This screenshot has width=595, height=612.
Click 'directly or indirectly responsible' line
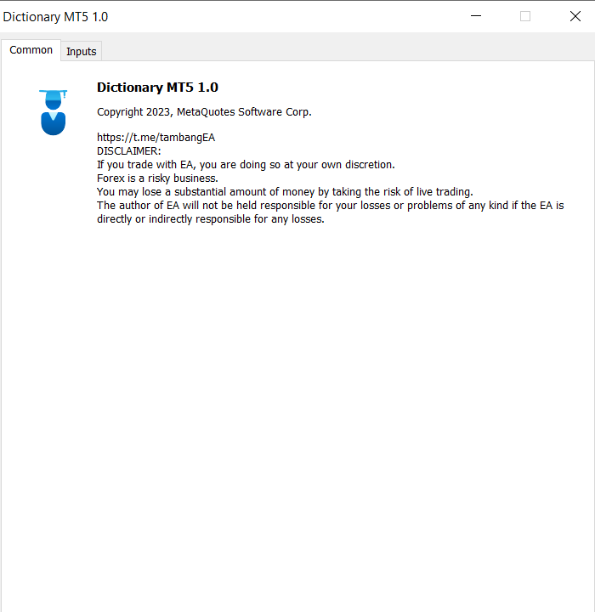[x=211, y=219]
